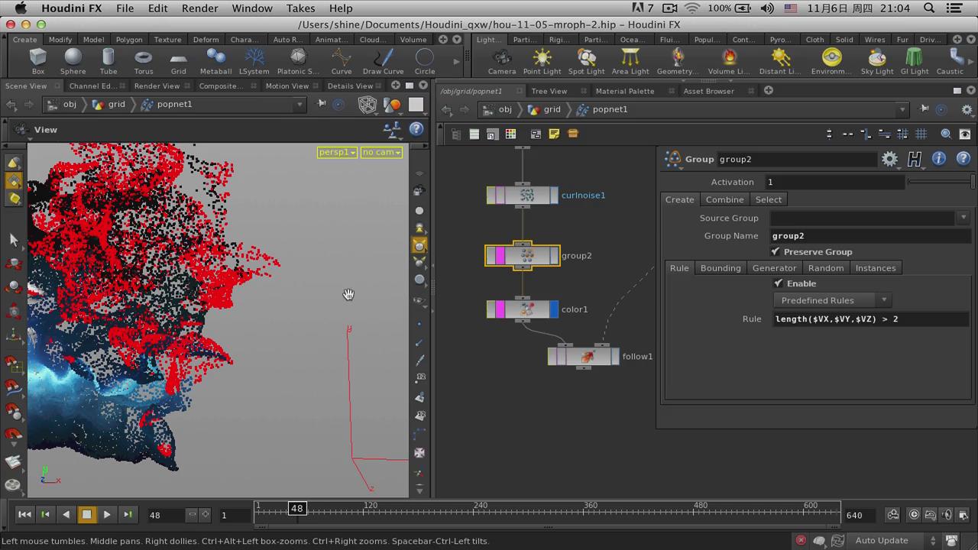The width and height of the screenshot is (978, 550).
Task: Add an Area Light from the shelf
Action: (630, 61)
